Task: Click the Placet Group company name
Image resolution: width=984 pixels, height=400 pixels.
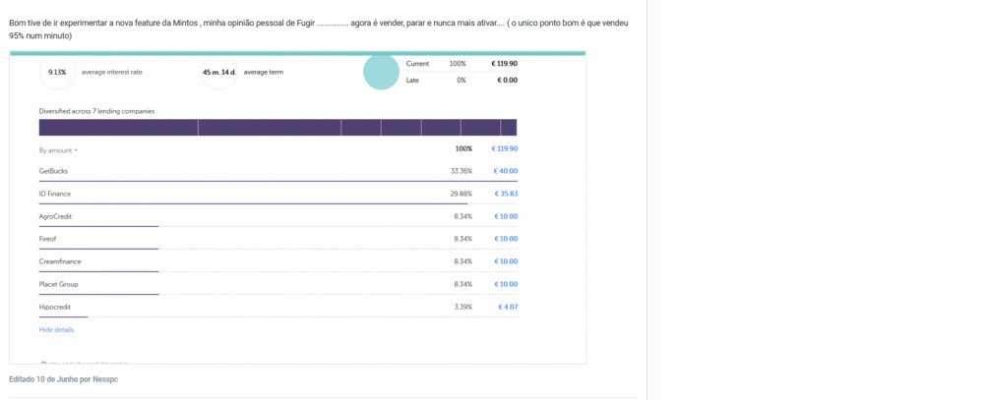Action: click(x=58, y=284)
